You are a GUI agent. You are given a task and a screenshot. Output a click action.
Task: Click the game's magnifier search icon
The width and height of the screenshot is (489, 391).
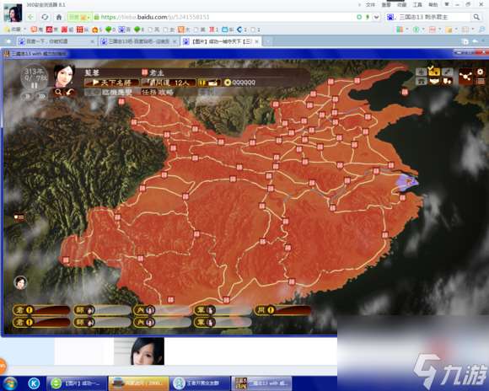pos(58,92)
